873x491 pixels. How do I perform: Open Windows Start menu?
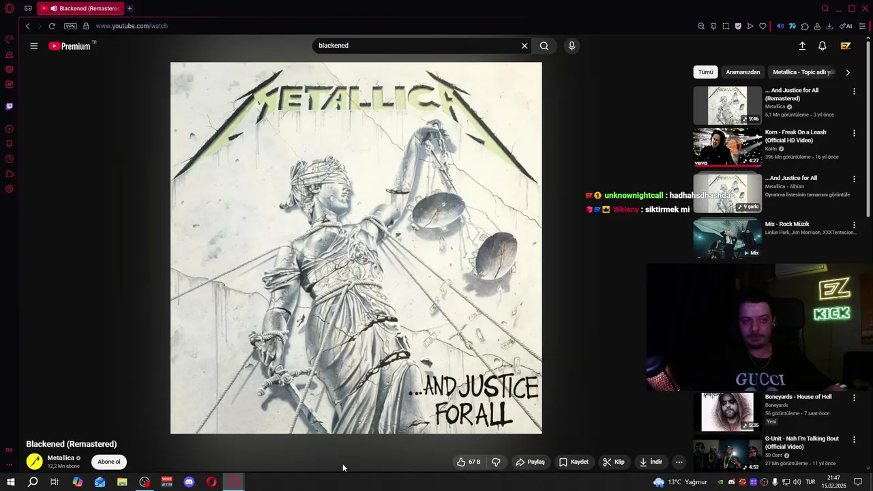point(10,482)
